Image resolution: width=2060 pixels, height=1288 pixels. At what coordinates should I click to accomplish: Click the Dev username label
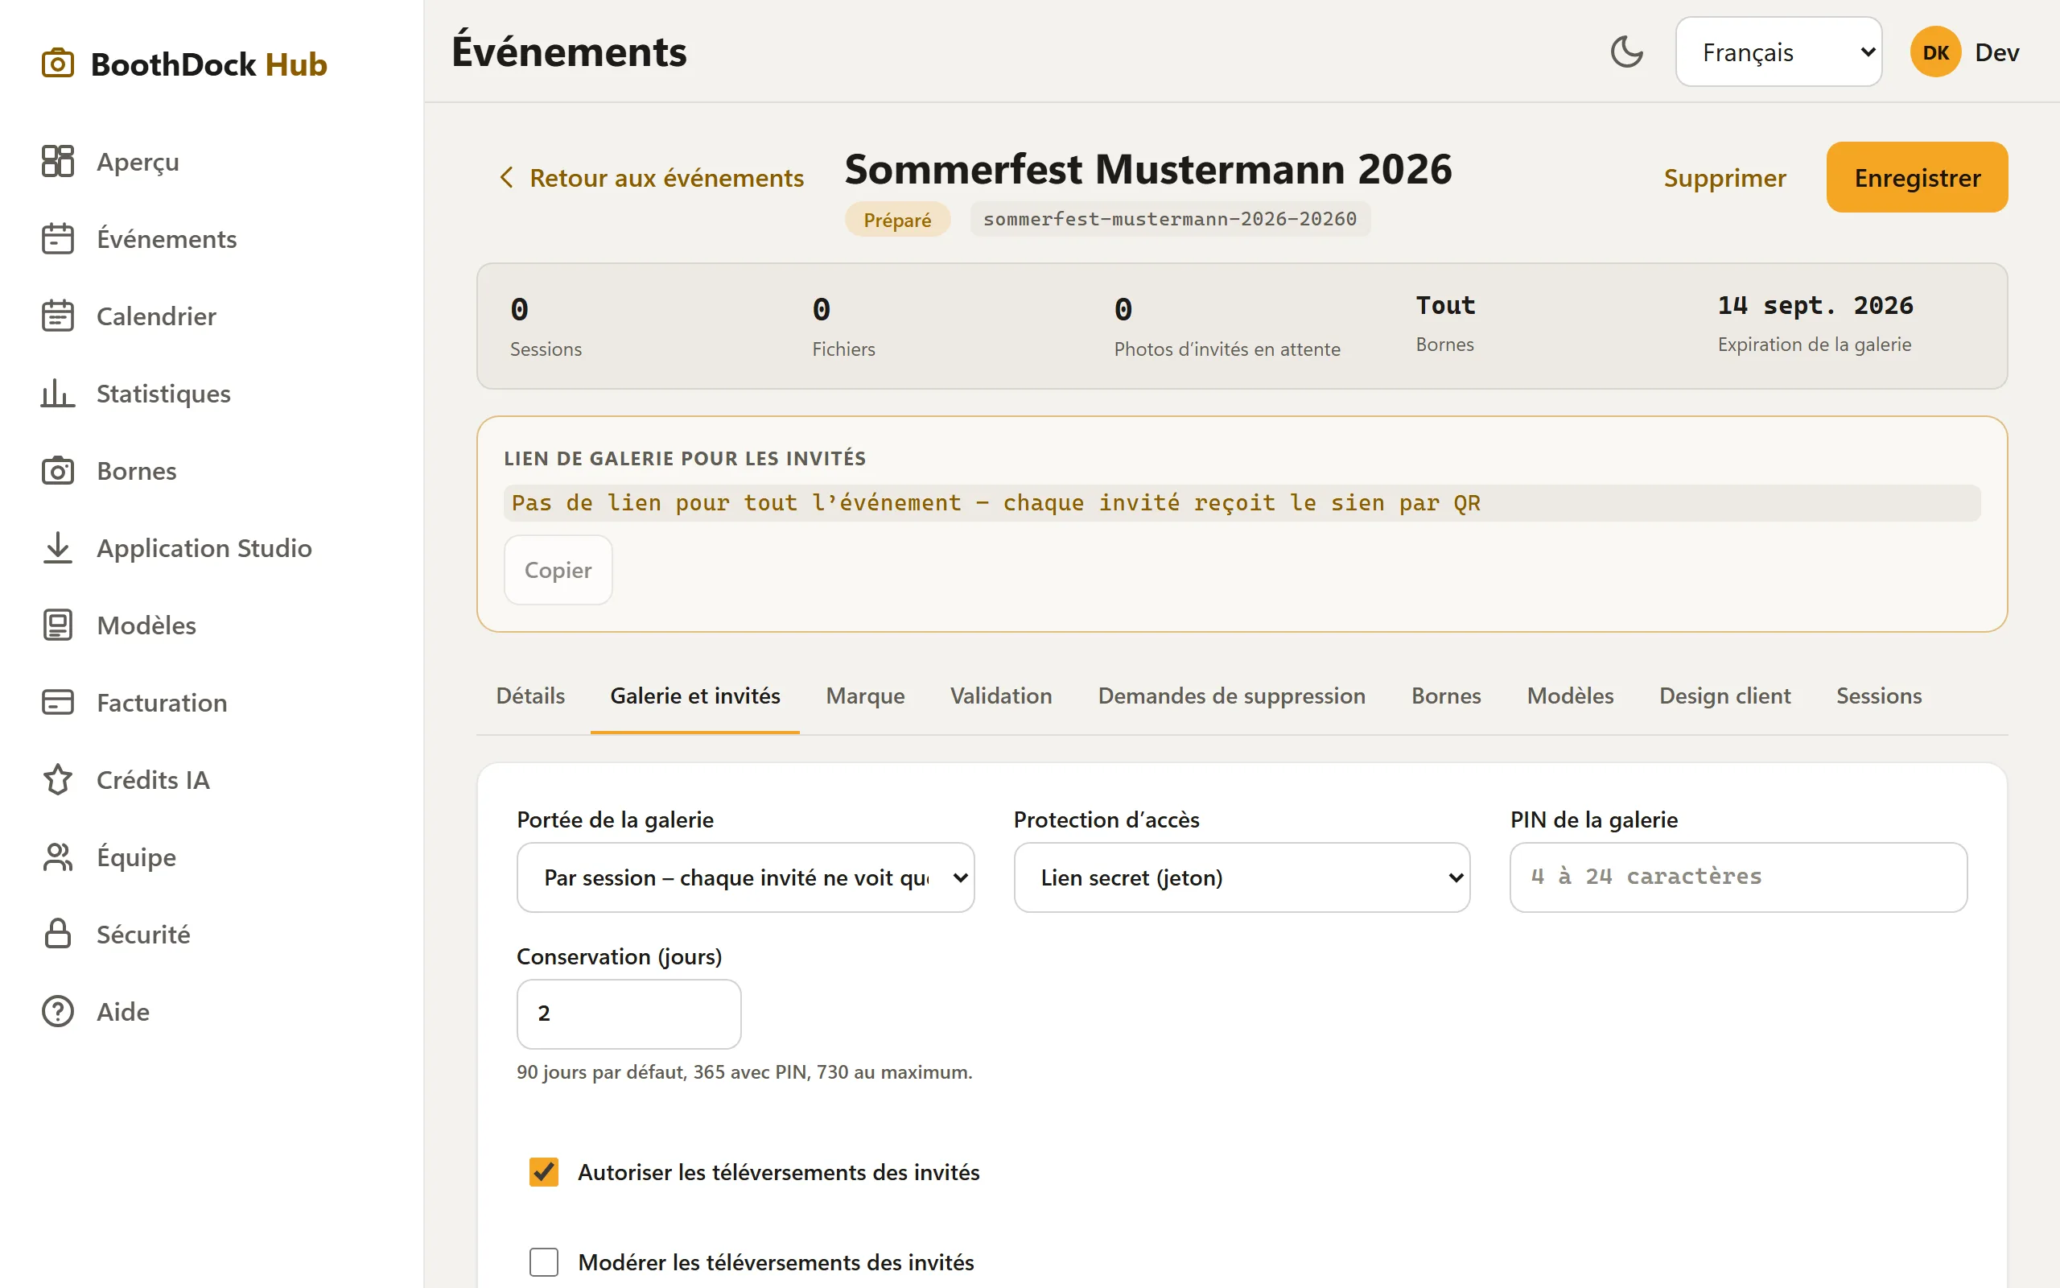point(1996,52)
